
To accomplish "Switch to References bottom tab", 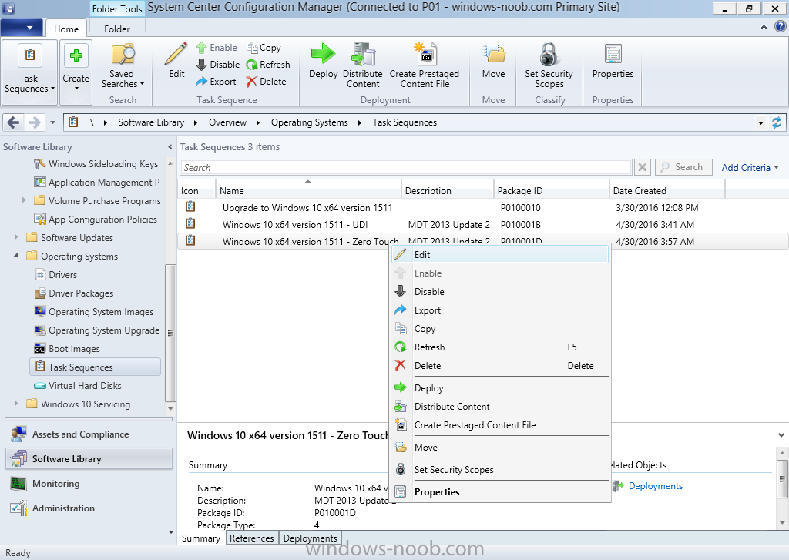I will pyautogui.click(x=252, y=538).
